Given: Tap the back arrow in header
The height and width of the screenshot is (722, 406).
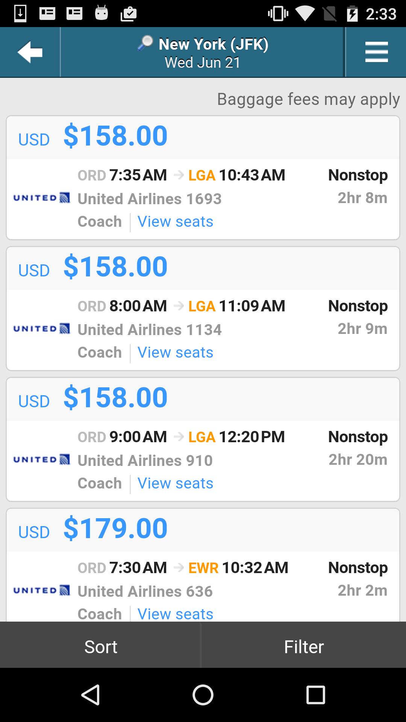Looking at the screenshot, I should point(30,52).
